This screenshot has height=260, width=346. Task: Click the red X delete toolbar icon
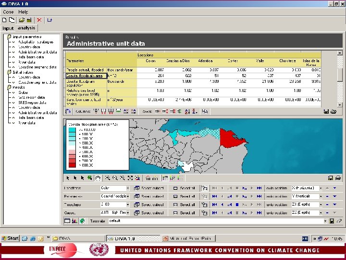(39, 20)
